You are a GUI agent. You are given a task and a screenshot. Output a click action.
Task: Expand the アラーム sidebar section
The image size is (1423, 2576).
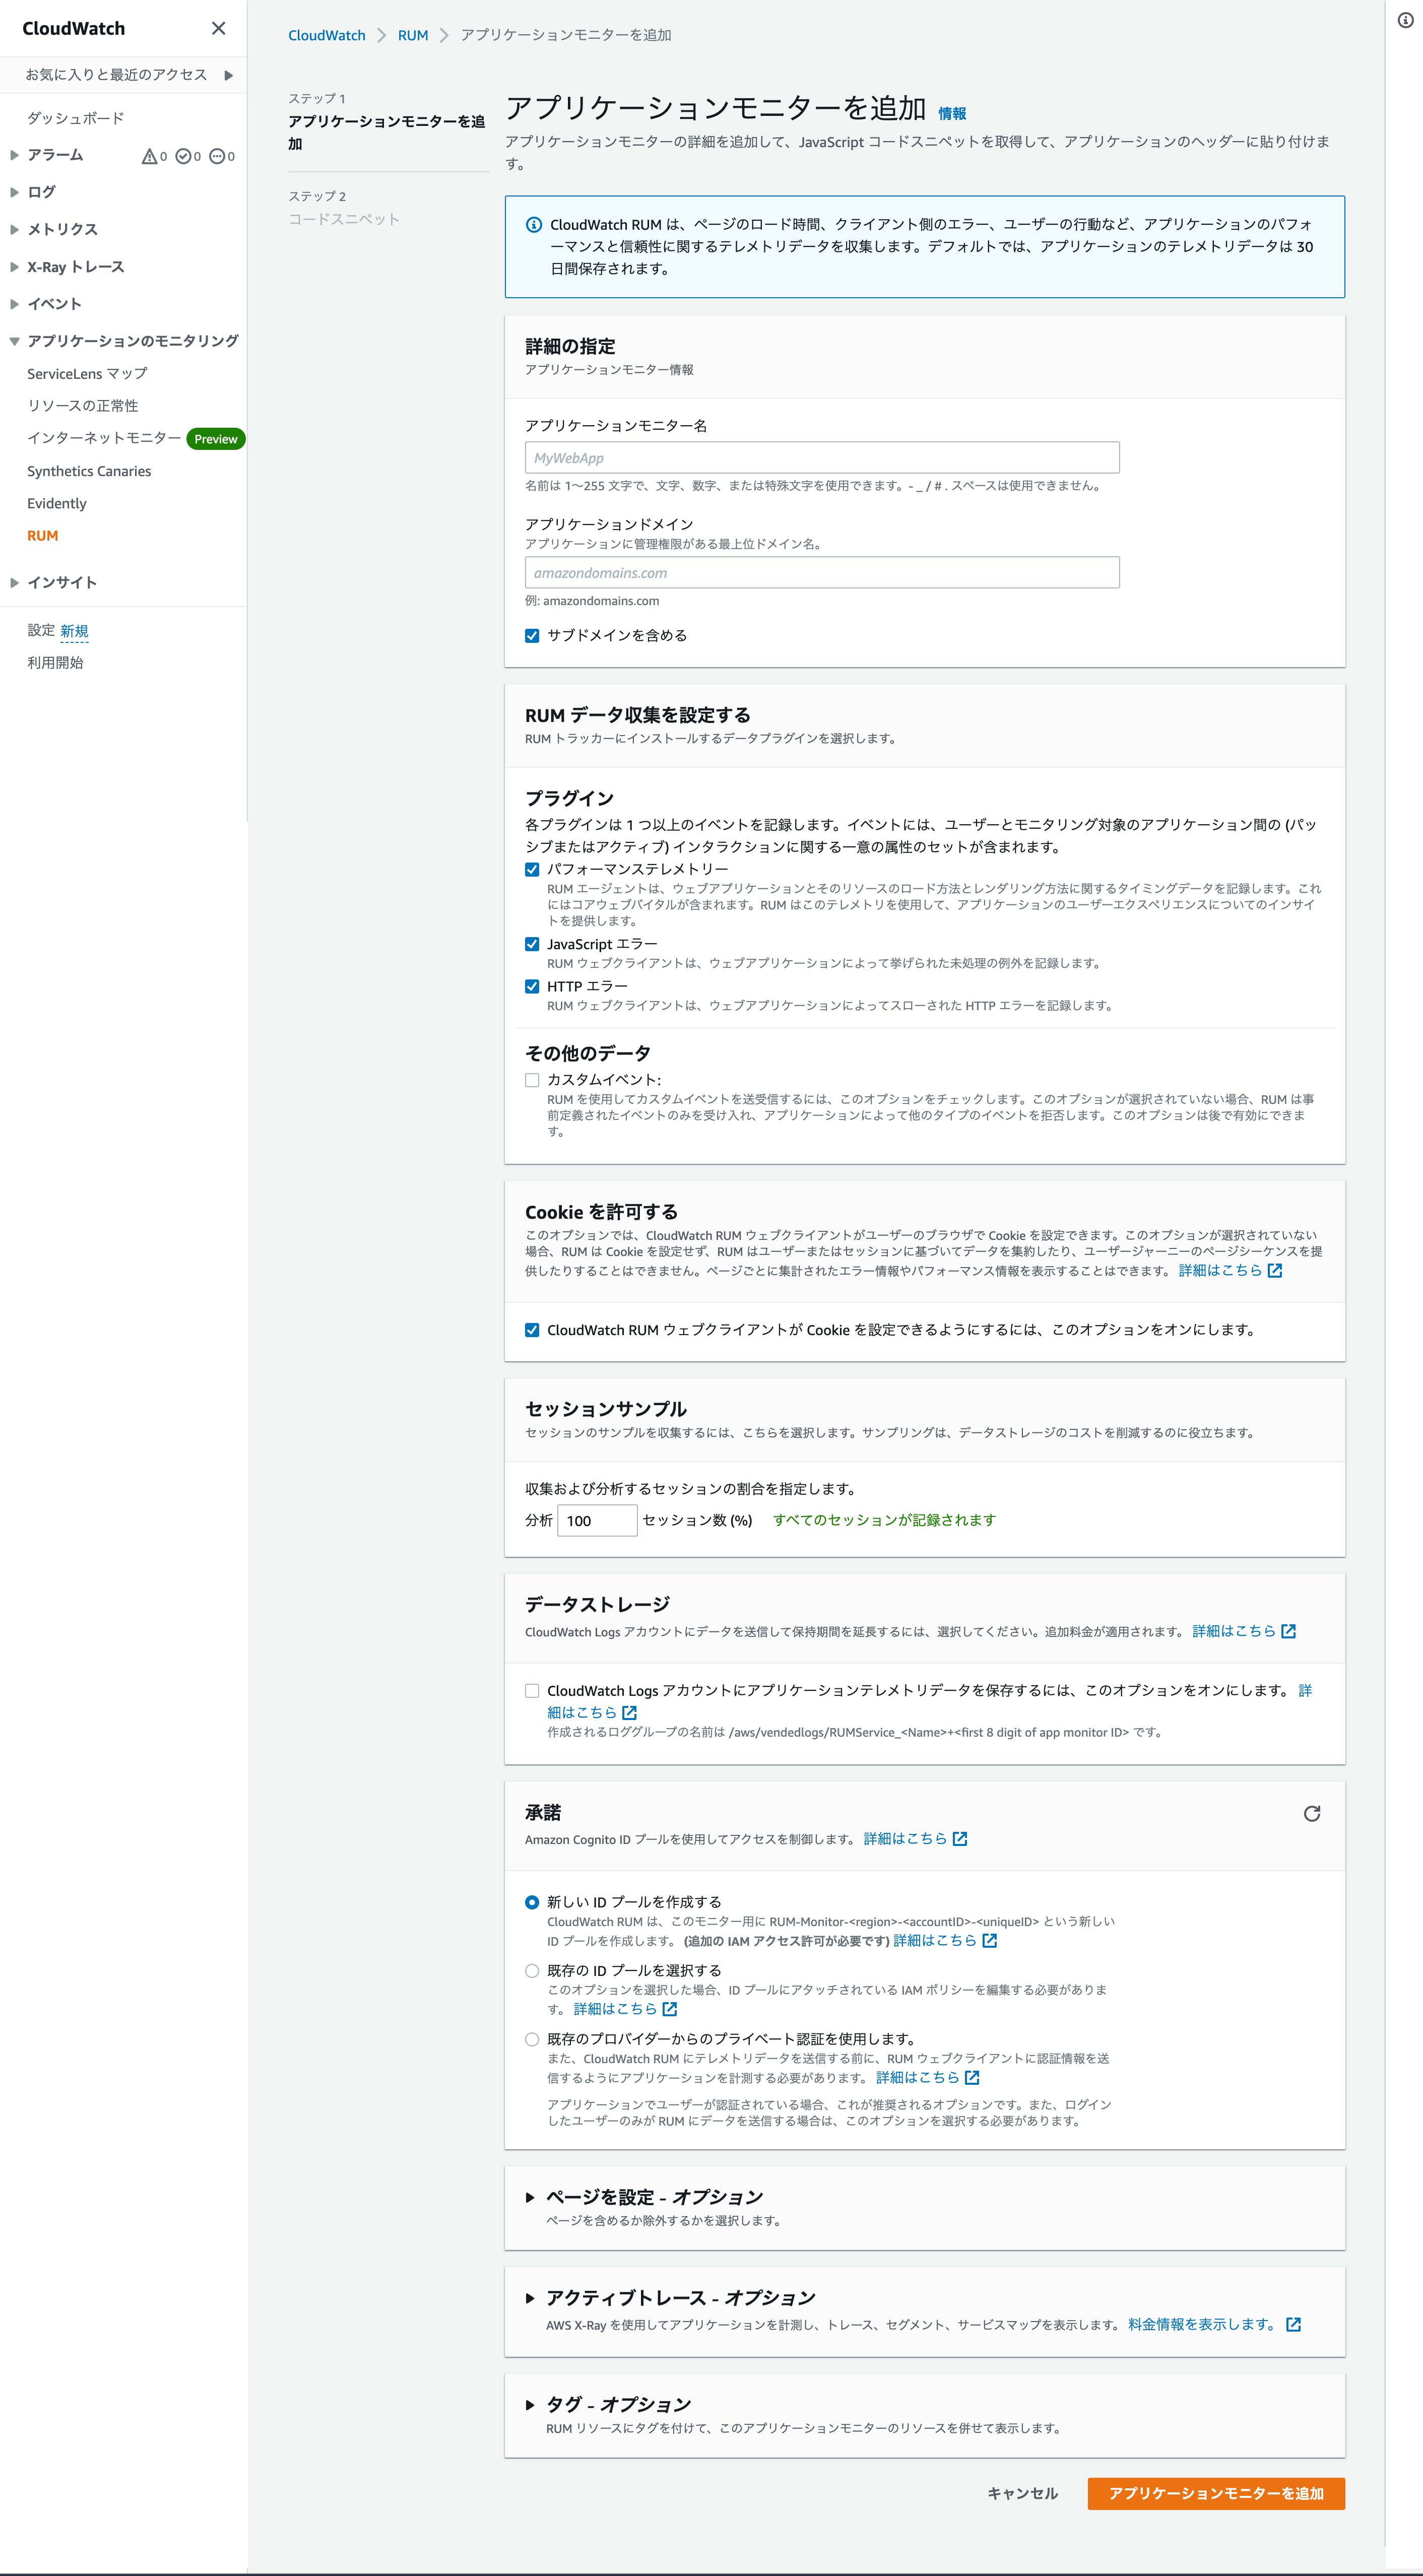click(x=14, y=155)
